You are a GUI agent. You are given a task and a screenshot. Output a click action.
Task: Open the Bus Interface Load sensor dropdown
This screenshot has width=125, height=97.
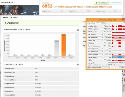pos(102,52)
